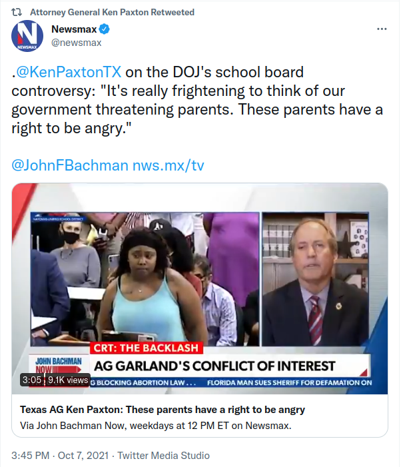401x467 pixels.
Task: Click the "Via John Bachman Now" card description
Action: point(156,426)
